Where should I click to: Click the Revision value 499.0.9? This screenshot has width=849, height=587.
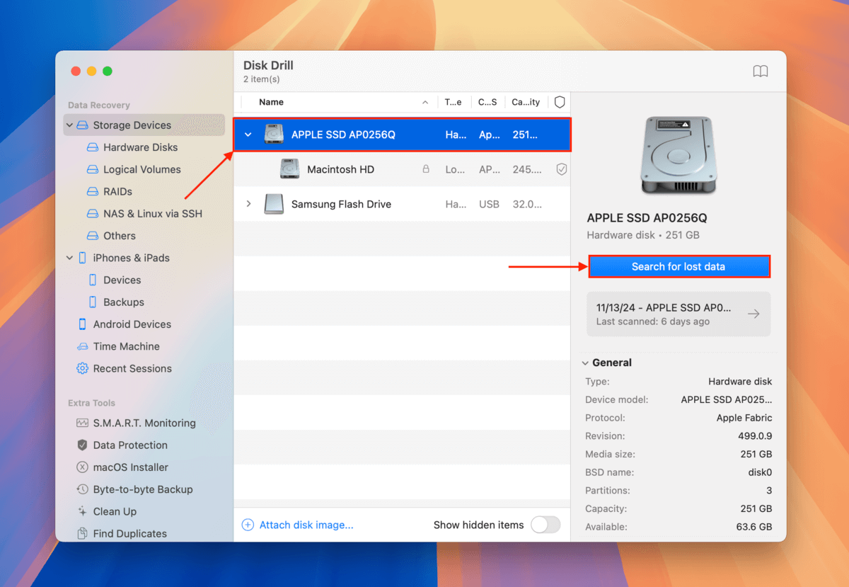point(755,436)
